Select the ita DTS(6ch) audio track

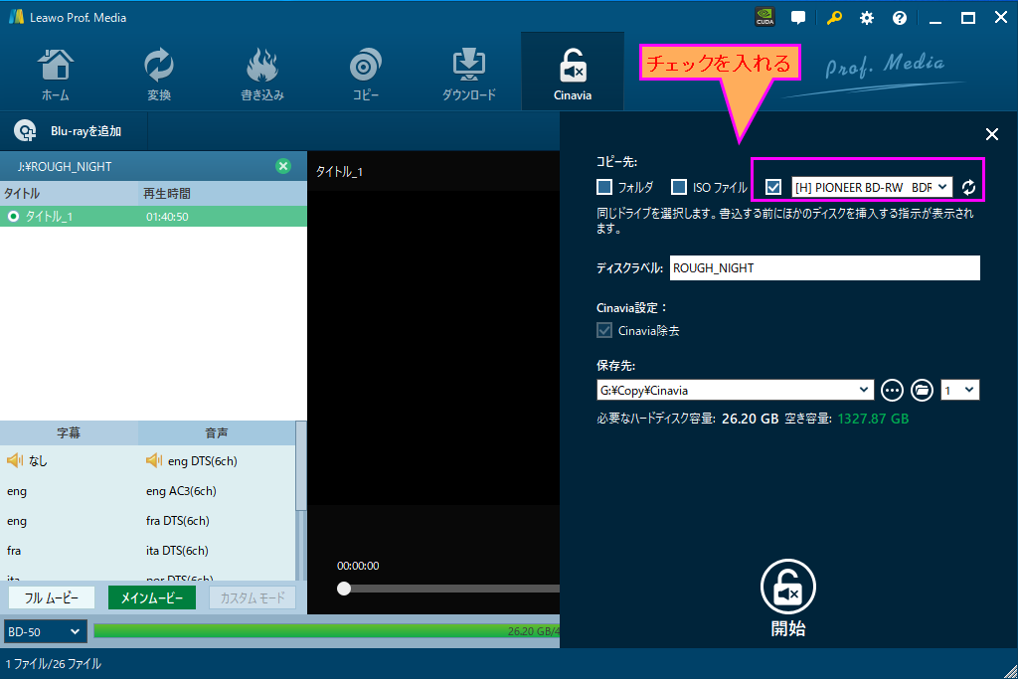tap(177, 551)
